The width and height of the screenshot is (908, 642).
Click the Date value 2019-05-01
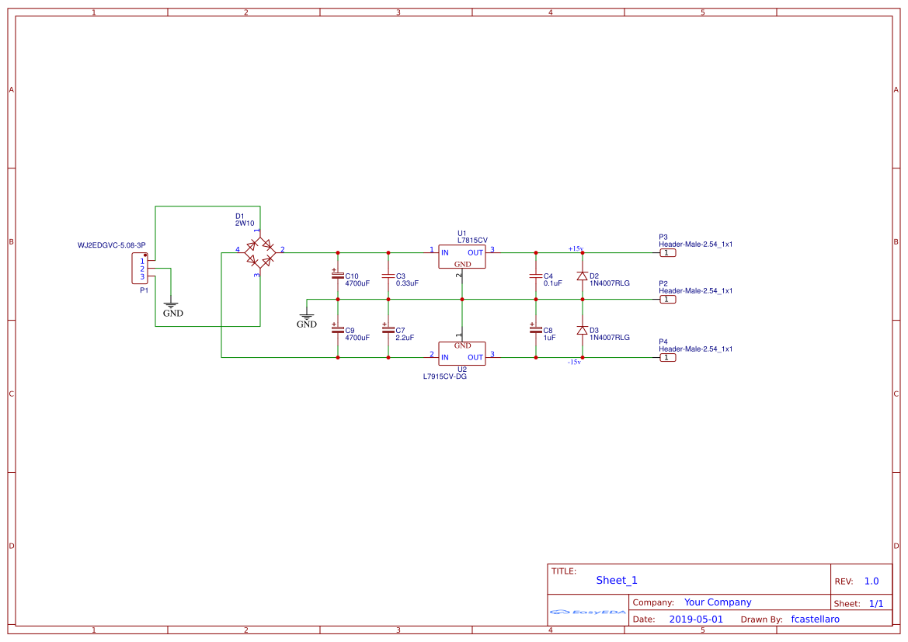pos(698,619)
